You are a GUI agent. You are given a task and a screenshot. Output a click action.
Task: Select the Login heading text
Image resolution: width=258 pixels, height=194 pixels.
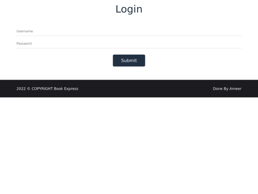129,9
